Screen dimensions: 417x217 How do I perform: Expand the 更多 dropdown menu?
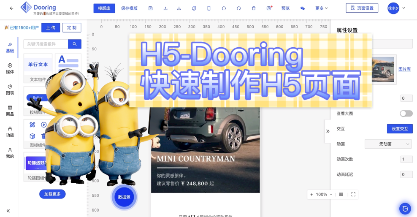click(x=321, y=8)
